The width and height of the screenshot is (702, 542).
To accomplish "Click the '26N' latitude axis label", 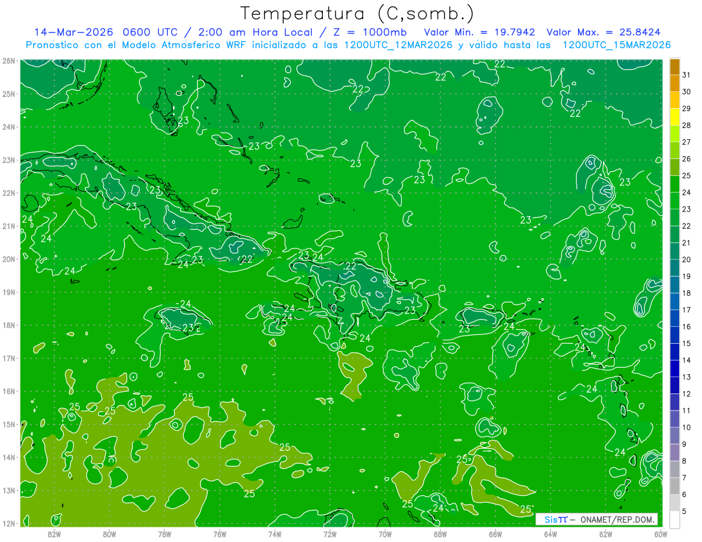I will (x=8, y=61).
